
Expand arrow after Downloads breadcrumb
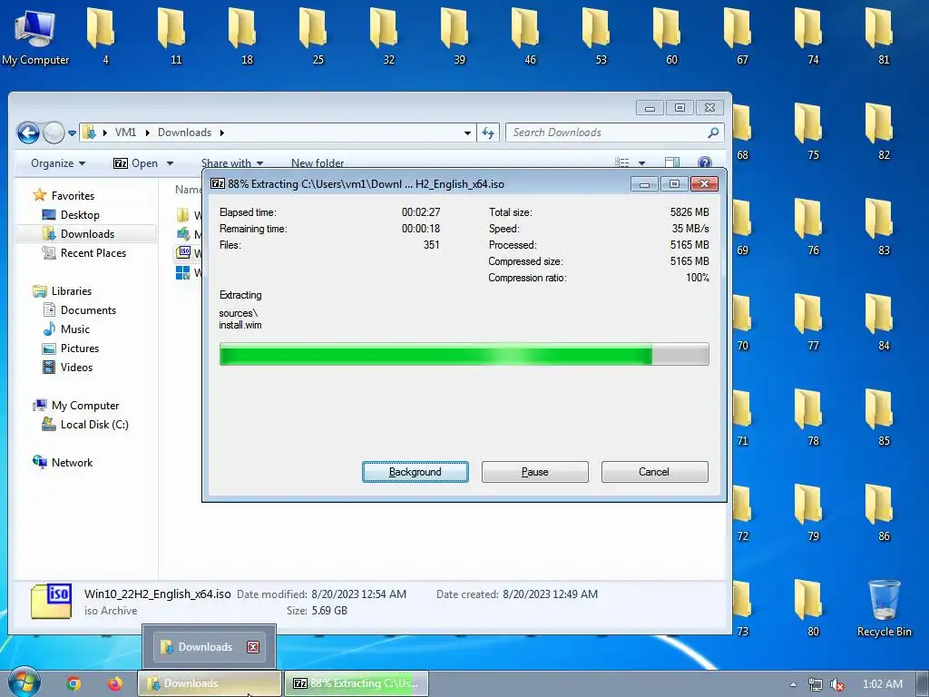(x=222, y=133)
